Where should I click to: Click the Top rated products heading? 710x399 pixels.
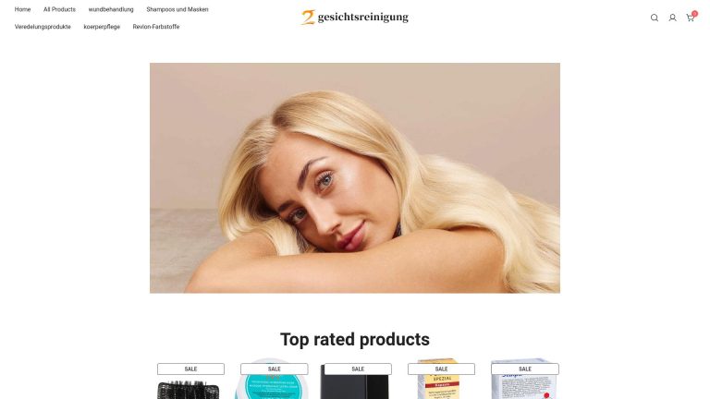click(355, 339)
